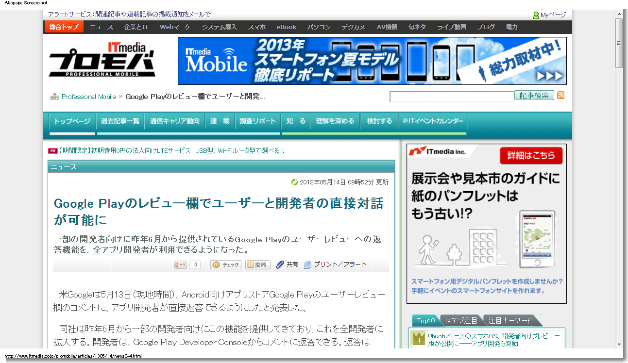This screenshot has width=628, height=363.
Task: Open the デジカメ menu item
Action: [x=354, y=27]
